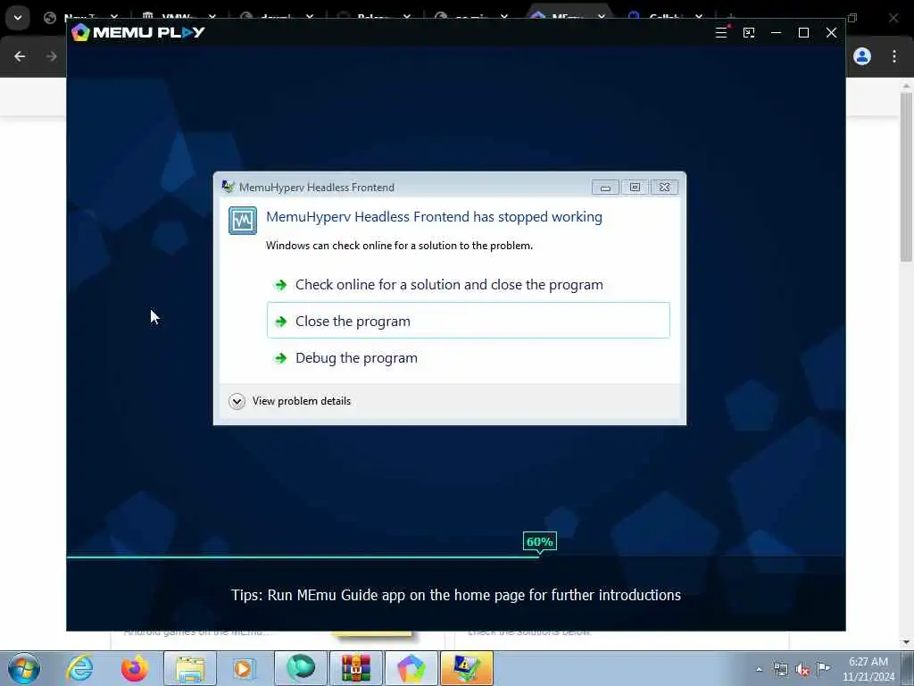
Task: Open the browser profile avatar
Action: pyautogui.click(x=862, y=56)
